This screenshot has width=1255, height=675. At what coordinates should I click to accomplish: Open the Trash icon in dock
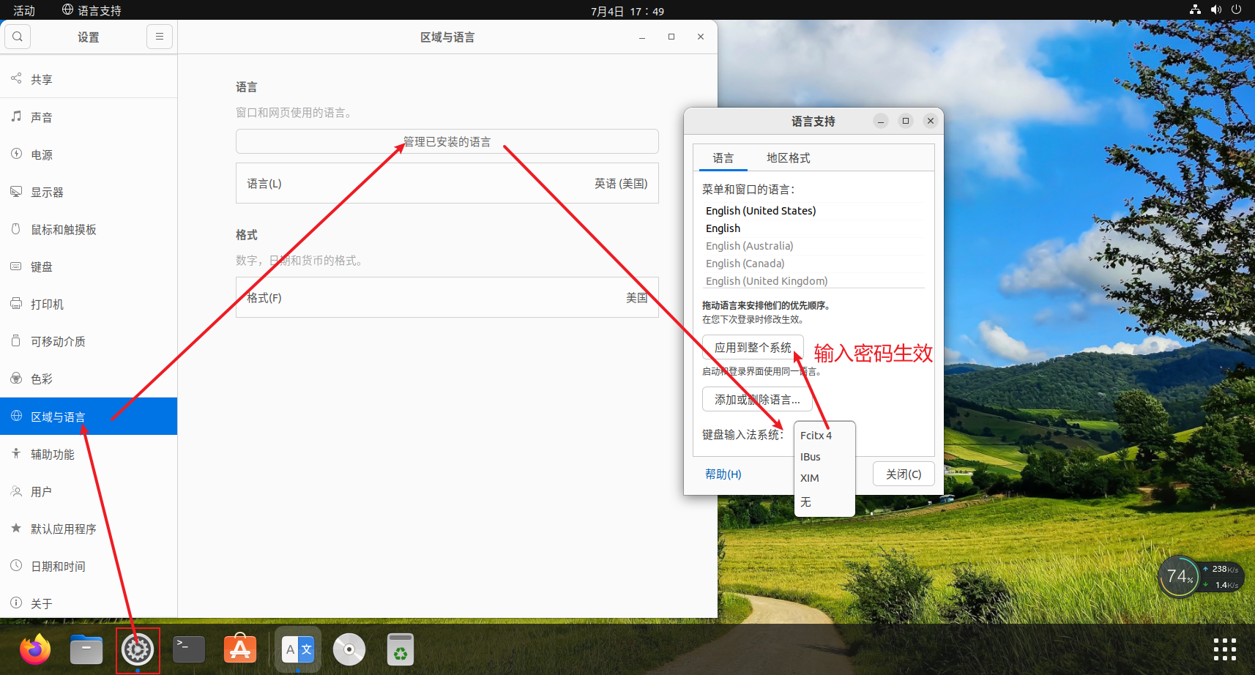click(x=400, y=649)
